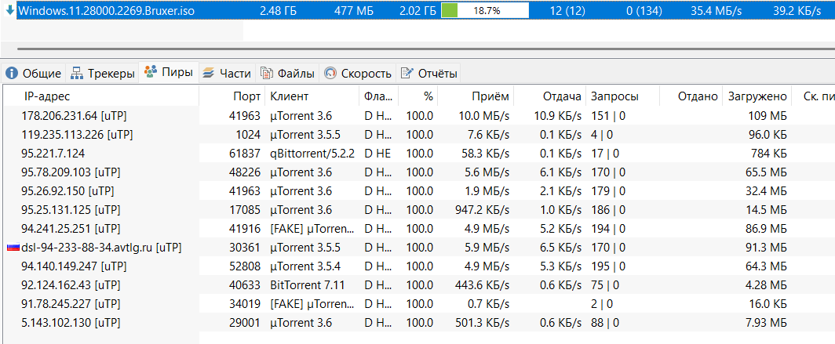The height and width of the screenshot is (344, 835).
Task: Sort peers by Клиент column
Action: tap(312, 96)
